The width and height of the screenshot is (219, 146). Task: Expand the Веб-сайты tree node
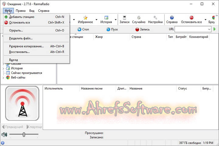click(3, 78)
